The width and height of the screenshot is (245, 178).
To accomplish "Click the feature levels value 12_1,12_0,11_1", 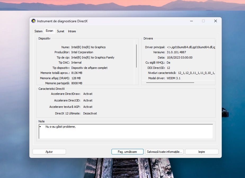I will point(197,73).
